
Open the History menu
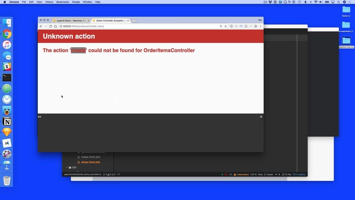pos(49,2)
